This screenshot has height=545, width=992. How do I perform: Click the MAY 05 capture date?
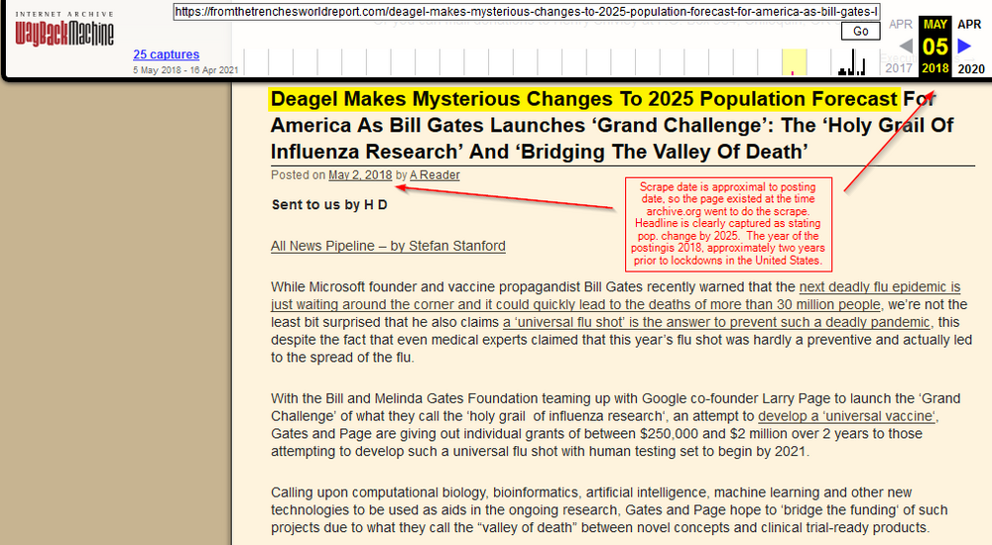tap(935, 47)
